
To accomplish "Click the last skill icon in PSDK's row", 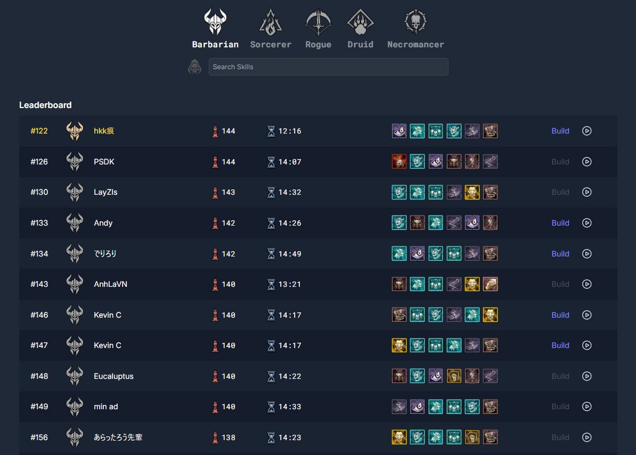I will point(491,162).
